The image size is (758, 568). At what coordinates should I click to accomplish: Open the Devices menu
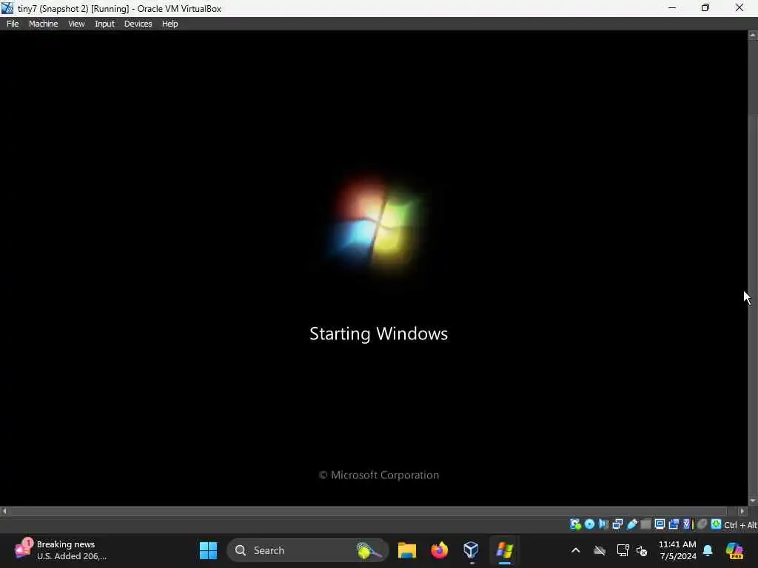(x=138, y=24)
